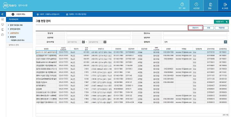Focus the 현장명 input field
231x117 pixels.
(98, 33)
